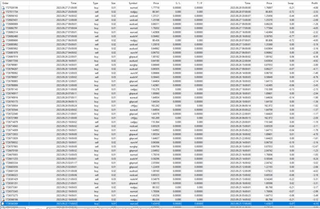Image resolution: width=320 pixels, height=209 pixels.
Task: Click the order icon of the nzdjpy sell opened 2023.09.27 20:00:00
Action: click(x=3, y=12)
